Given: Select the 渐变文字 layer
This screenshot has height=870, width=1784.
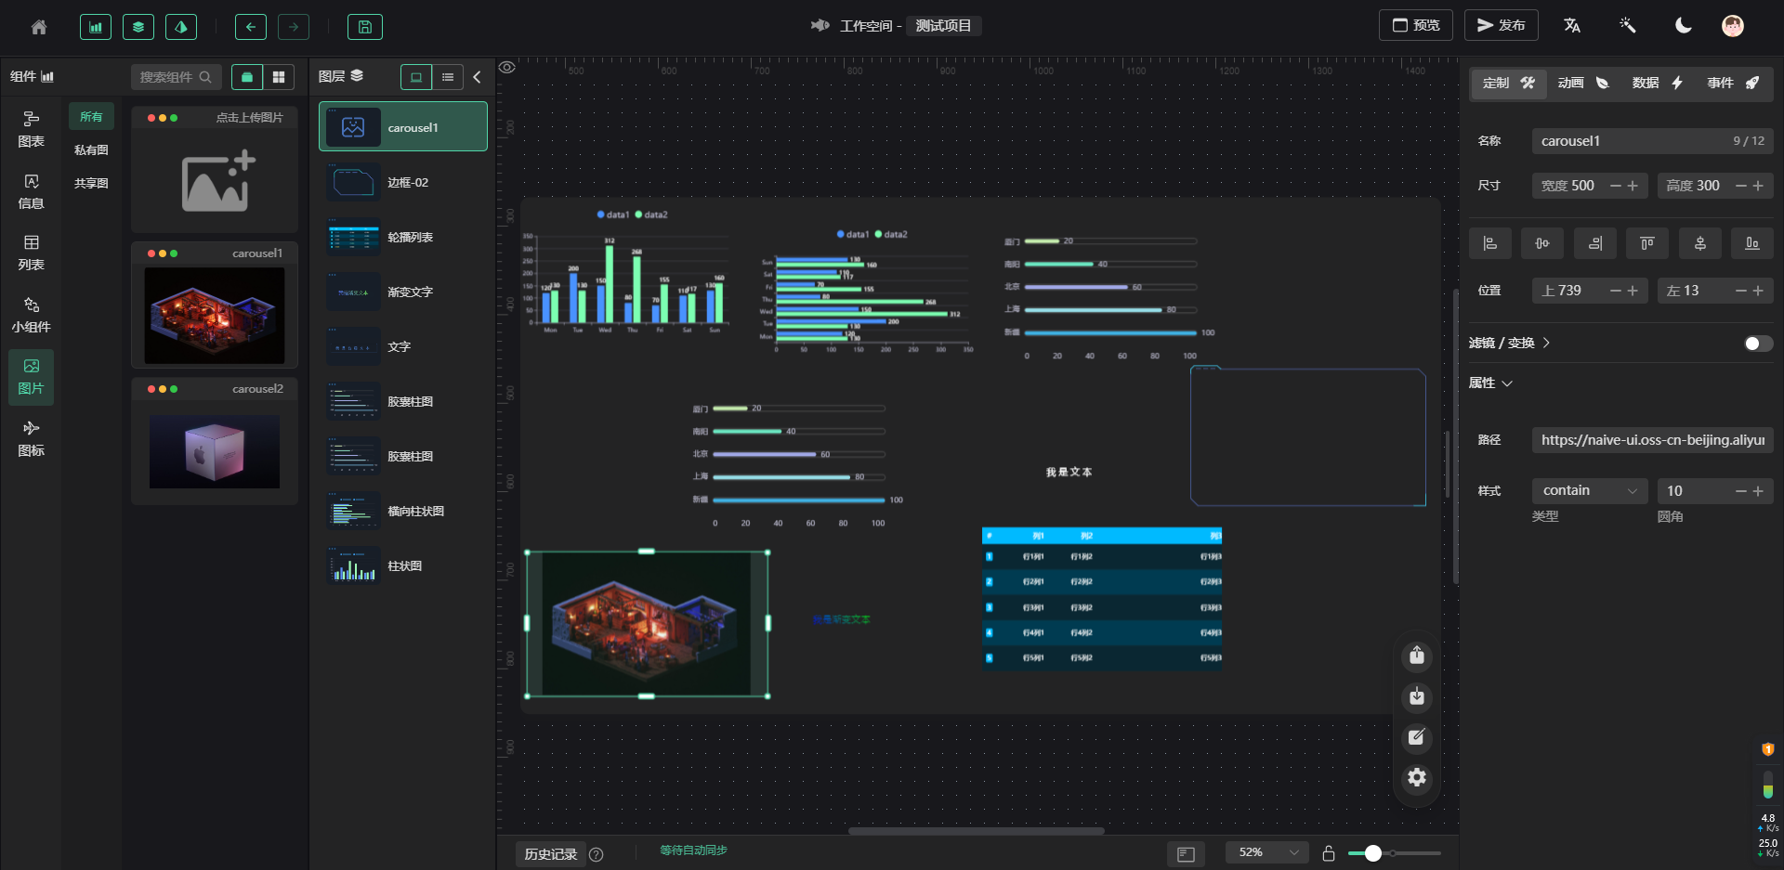Looking at the screenshot, I should pos(403,292).
